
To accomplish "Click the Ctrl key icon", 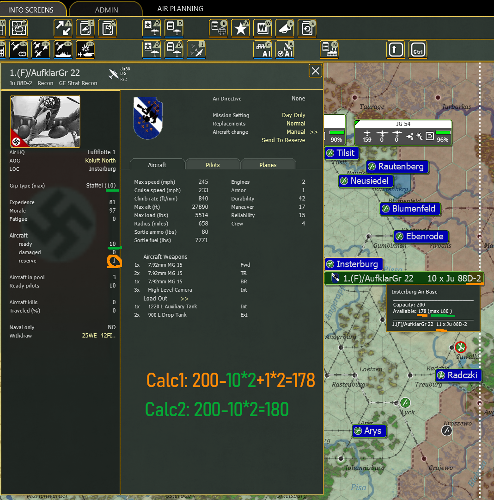I will 418,50.
